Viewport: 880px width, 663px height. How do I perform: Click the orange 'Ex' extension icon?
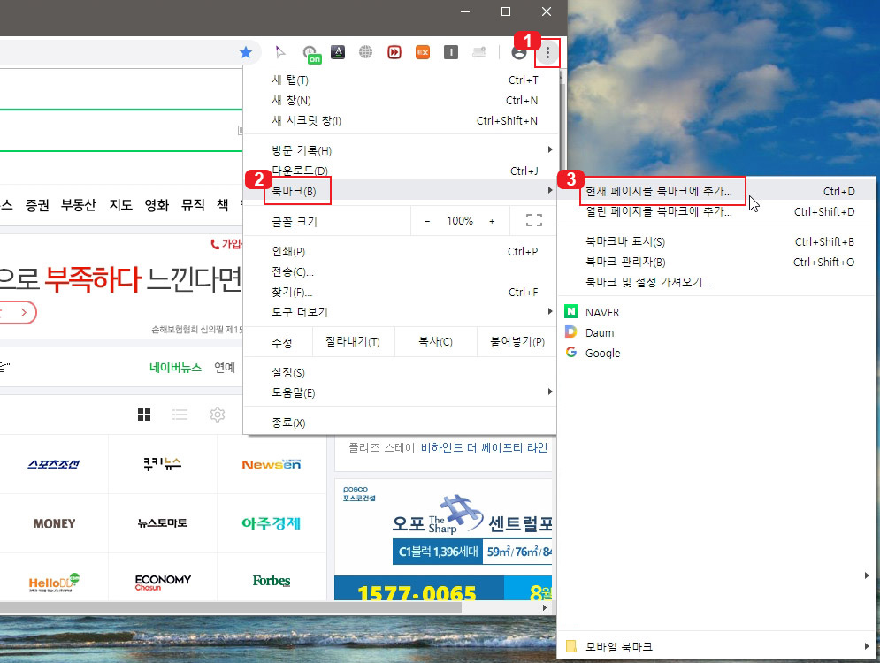pos(423,52)
